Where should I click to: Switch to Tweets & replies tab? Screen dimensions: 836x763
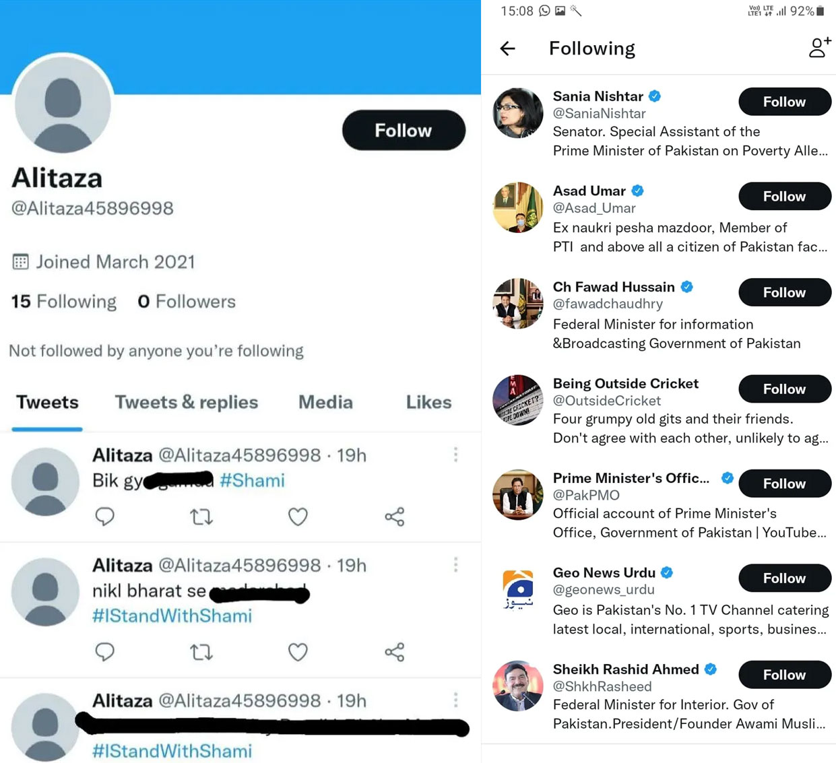(x=186, y=402)
